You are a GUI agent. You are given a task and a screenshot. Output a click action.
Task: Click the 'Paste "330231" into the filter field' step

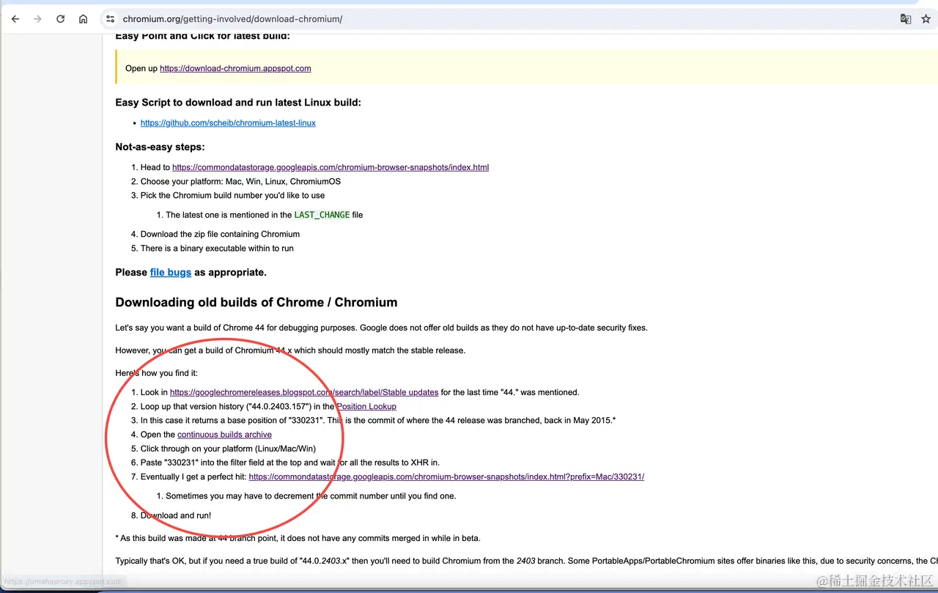click(290, 463)
